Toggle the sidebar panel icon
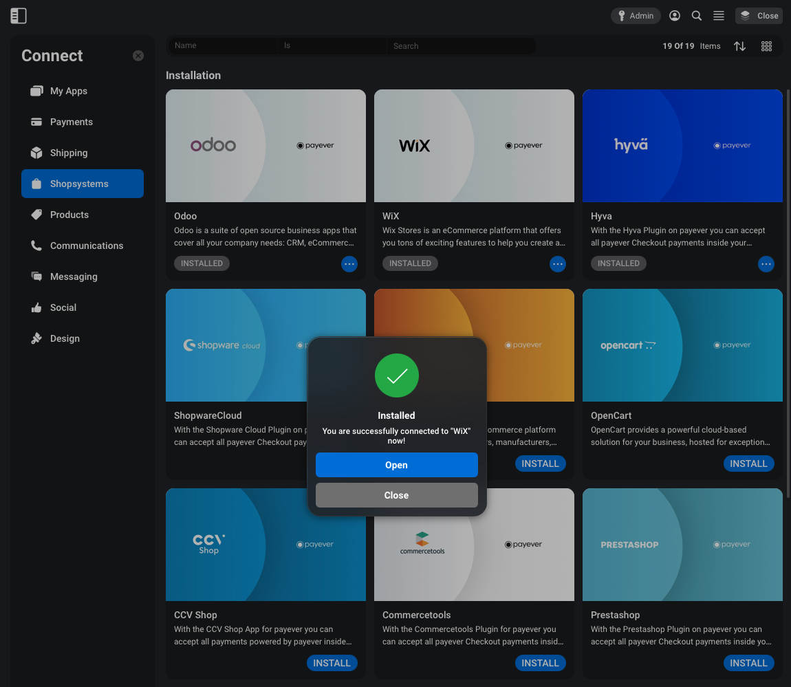 [x=18, y=16]
